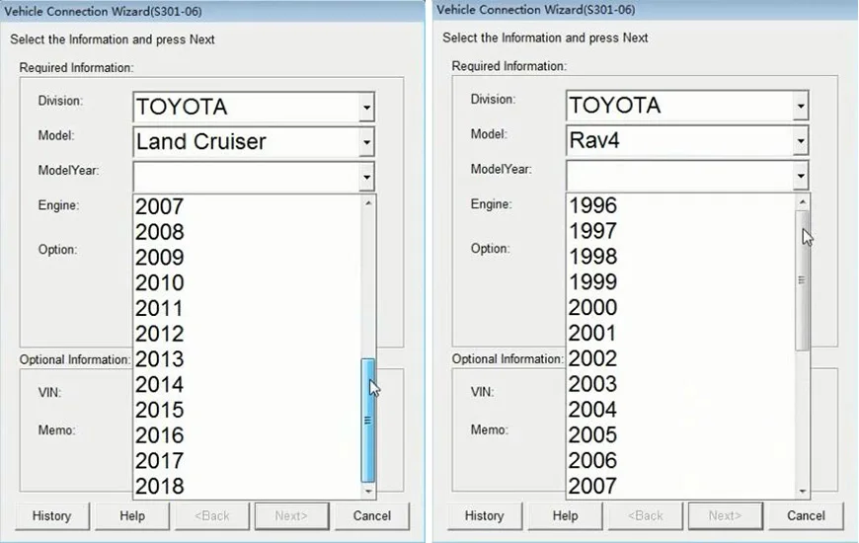Click scroll-up arrow of Land Cruiser year list
This screenshot has width=859, height=543.
(x=368, y=203)
